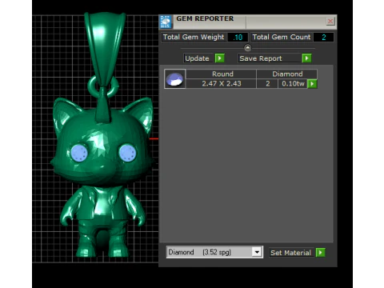The image size is (384, 288).
Task: Select the round gem thumbnail
Action: click(x=175, y=79)
